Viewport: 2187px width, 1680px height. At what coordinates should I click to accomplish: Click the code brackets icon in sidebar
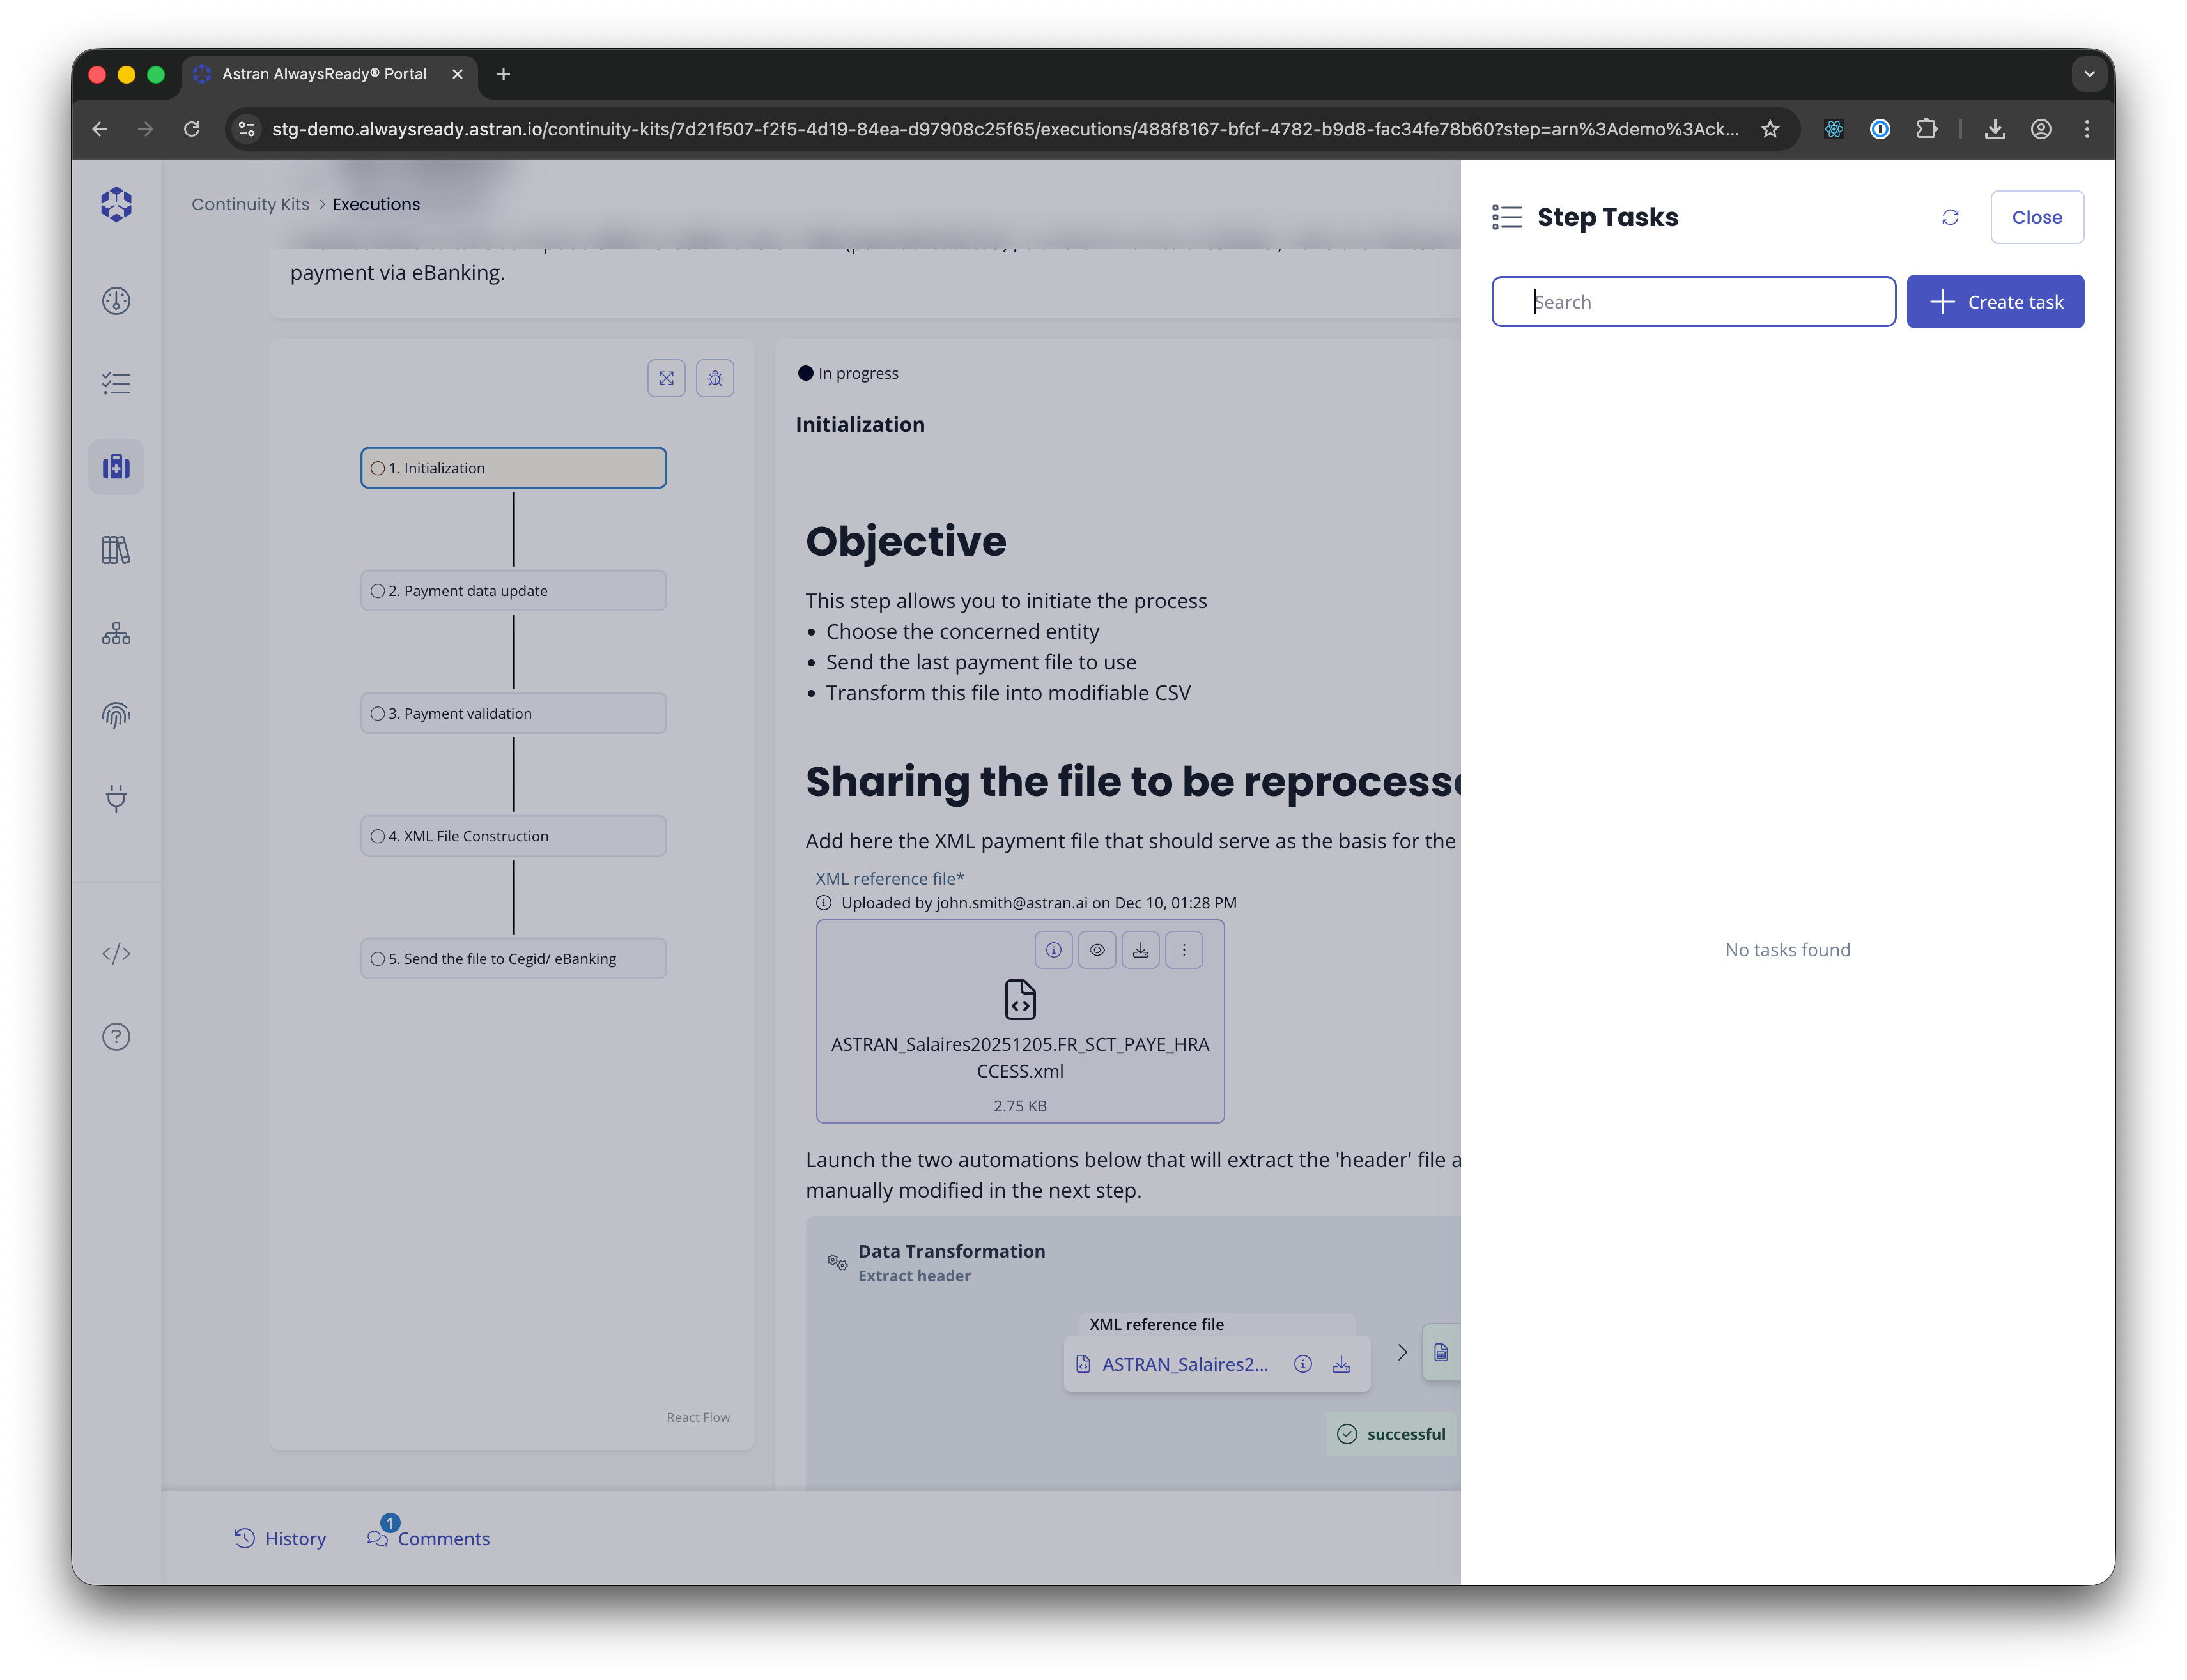[116, 953]
